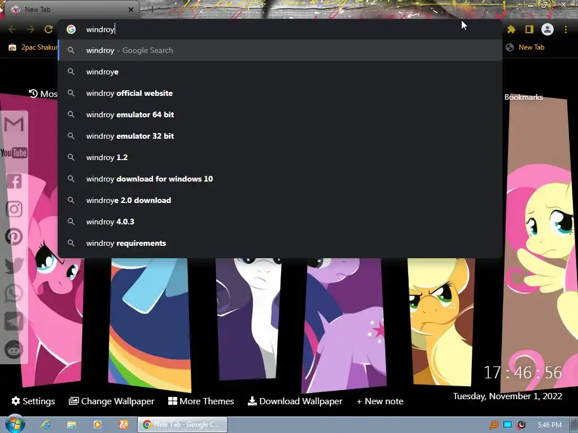The height and width of the screenshot is (433, 578).
Task: Open the Extensions puzzle icon
Action: pos(511,29)
